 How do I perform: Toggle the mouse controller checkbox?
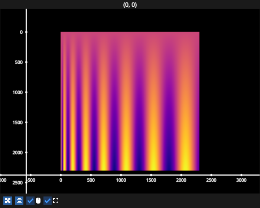[x=30, y=201]
